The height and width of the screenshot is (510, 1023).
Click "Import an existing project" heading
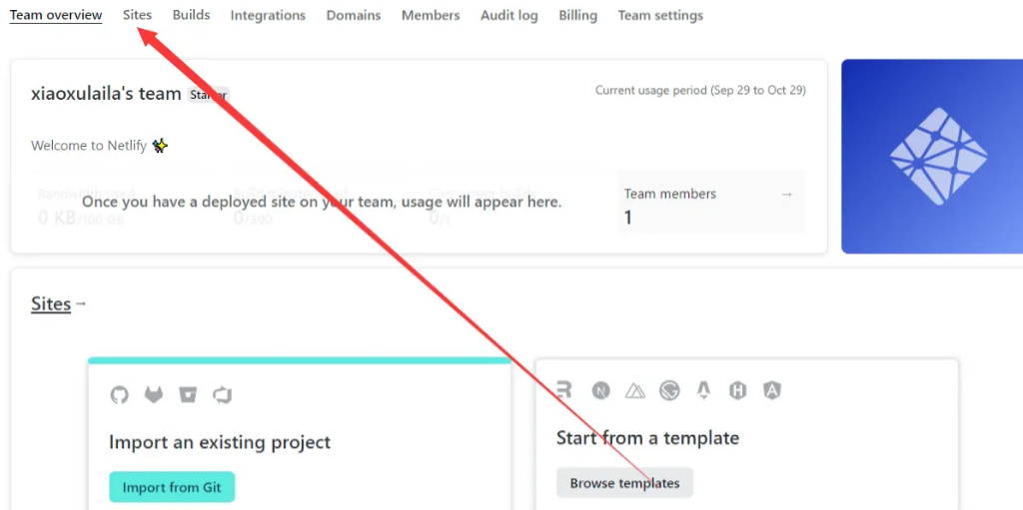tap(220, 442)
